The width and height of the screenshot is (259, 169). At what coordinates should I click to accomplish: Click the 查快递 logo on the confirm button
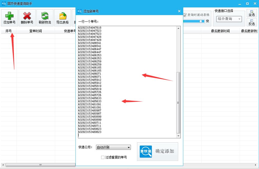tap(145, 151)
